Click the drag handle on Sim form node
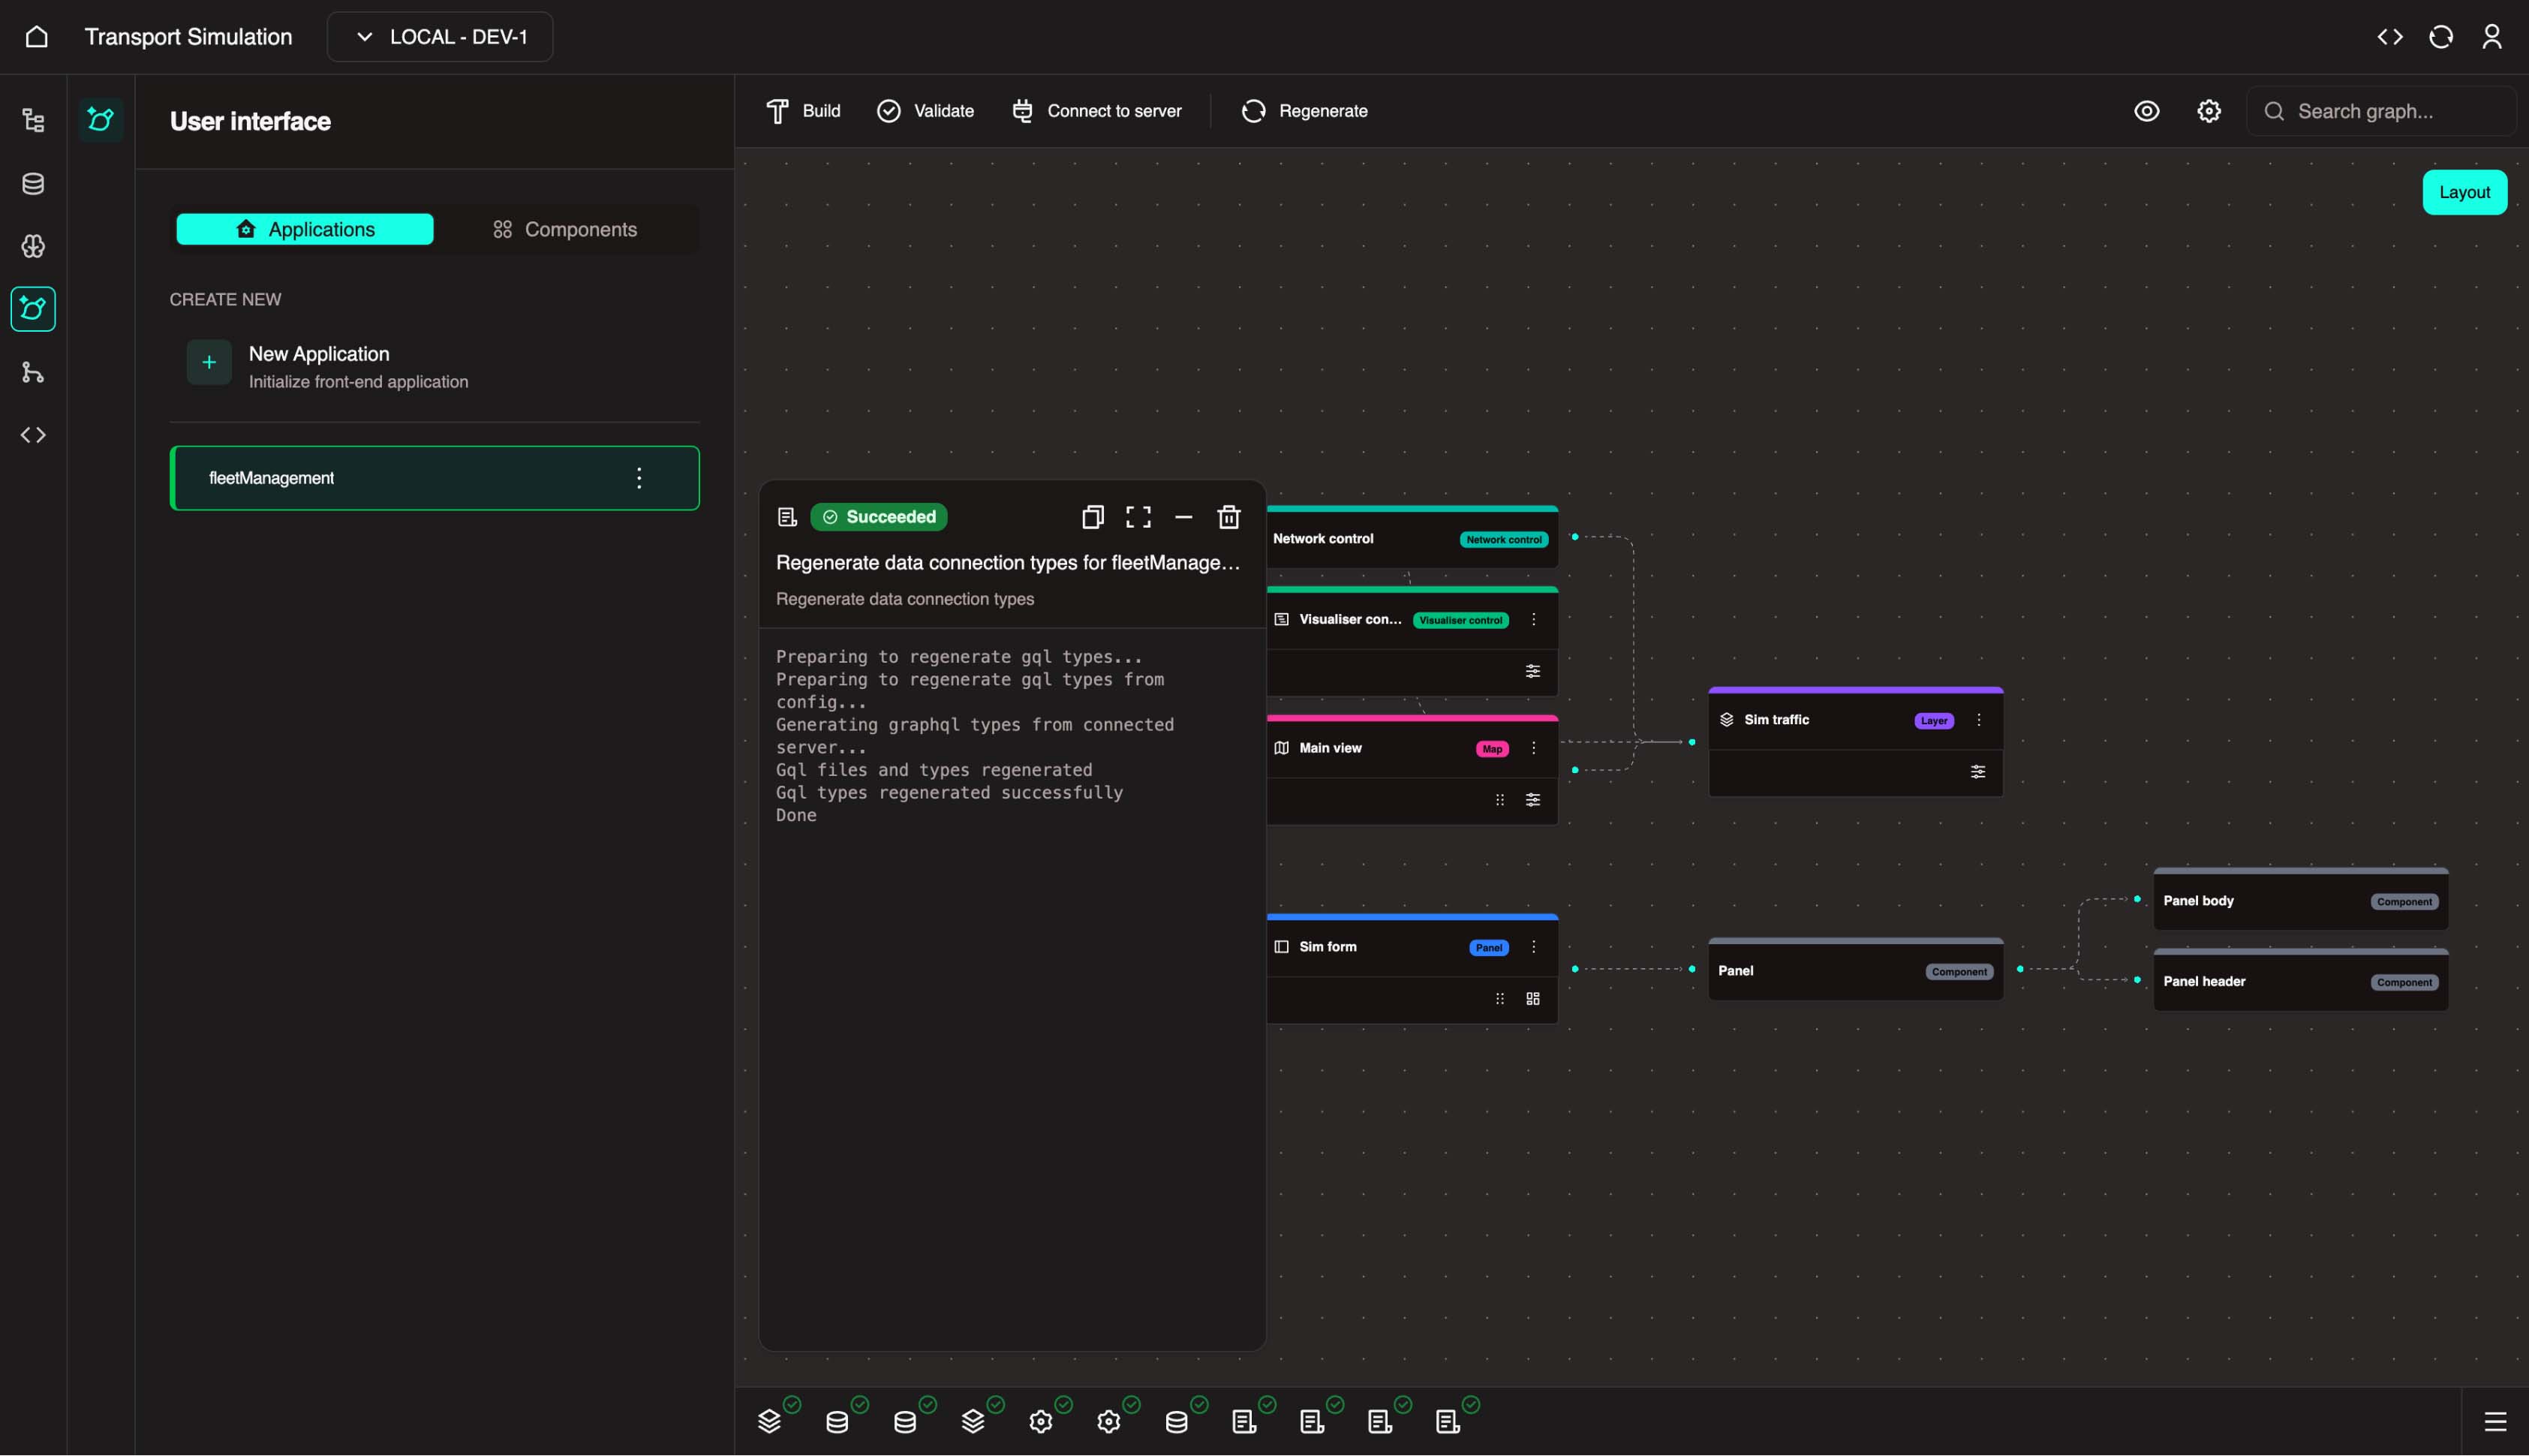2529x1456 pixels. [1499, 999]
